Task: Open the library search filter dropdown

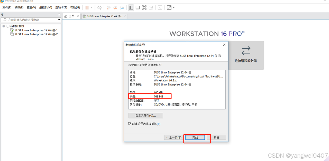Action: [59, 20]
